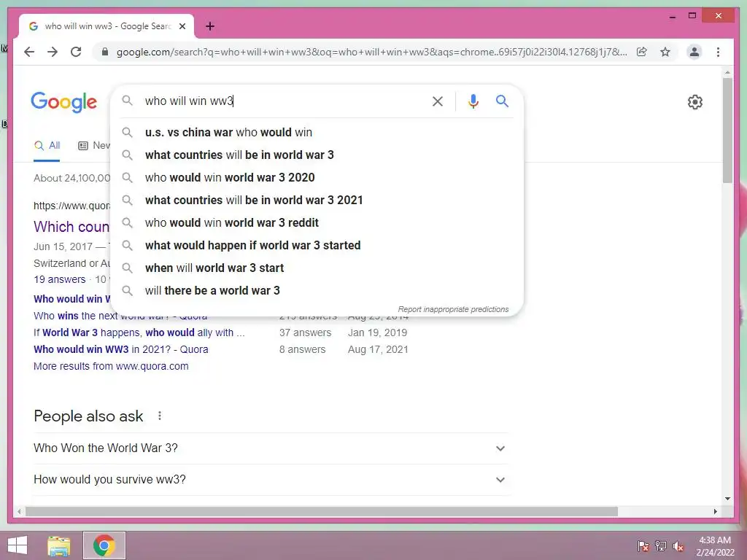Close the 'who will win ww3' tab
Image resolution: width=747 pixels, height=560 pixels.
coord(182,26)
